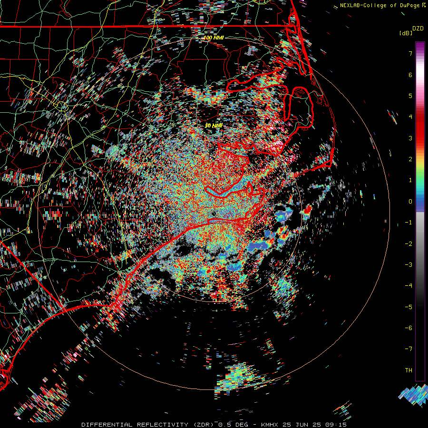Click the 5 value on the scale
Image resolution: width=428 pixels, height=428 pixels.
[x=410, y=96]
